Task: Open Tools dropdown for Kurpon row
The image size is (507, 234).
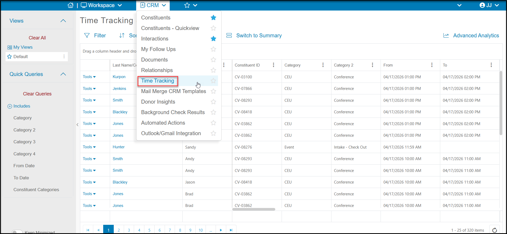Action: point(89,77)
